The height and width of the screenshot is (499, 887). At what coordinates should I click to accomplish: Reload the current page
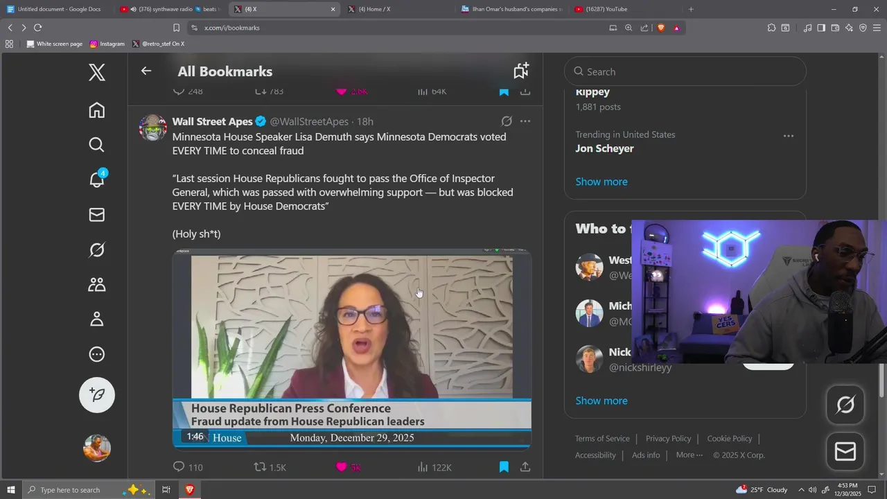click(x=37, y=28)
